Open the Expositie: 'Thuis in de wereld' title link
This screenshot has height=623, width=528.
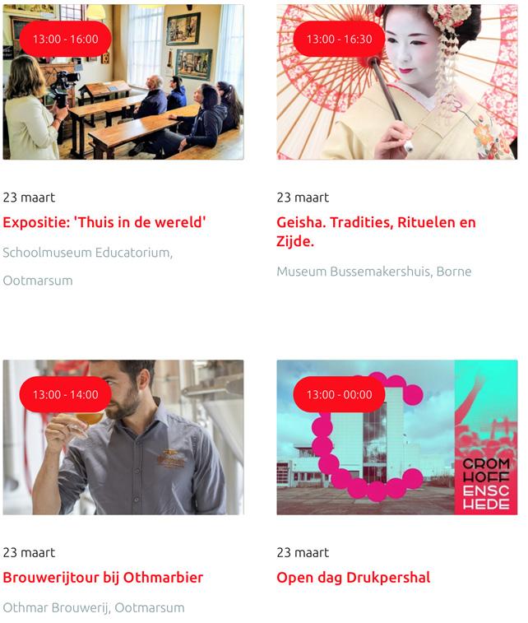[104, 222]
